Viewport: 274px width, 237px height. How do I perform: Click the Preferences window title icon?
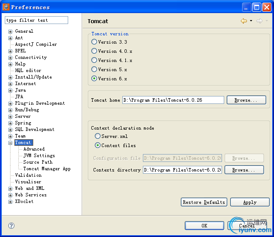point(6,7)
